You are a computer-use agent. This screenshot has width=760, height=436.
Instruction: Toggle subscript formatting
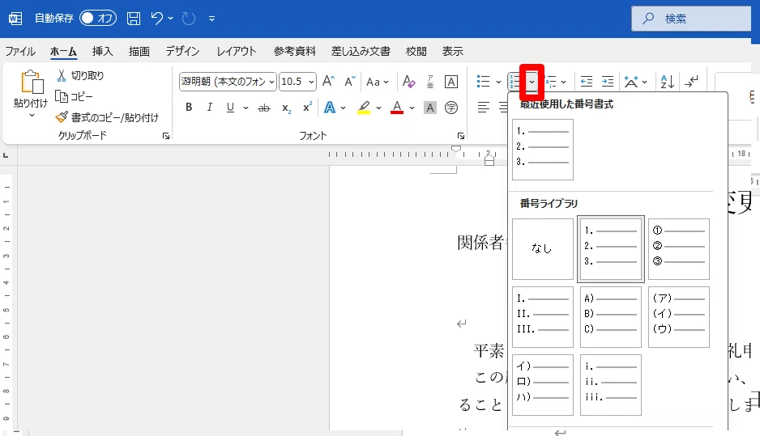287,108
